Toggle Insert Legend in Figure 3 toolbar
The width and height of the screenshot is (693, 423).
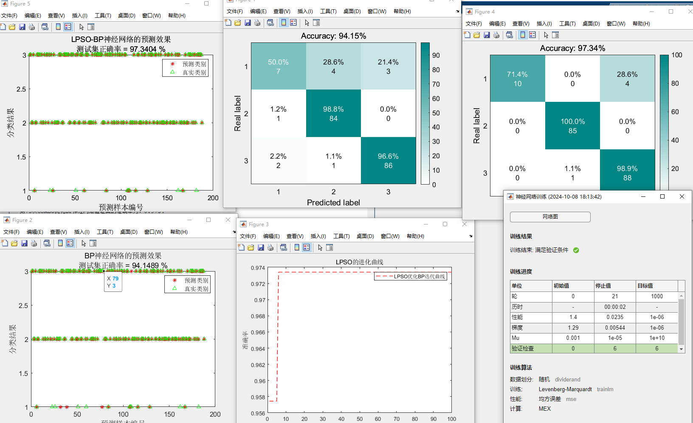click(x=307, y=248)
